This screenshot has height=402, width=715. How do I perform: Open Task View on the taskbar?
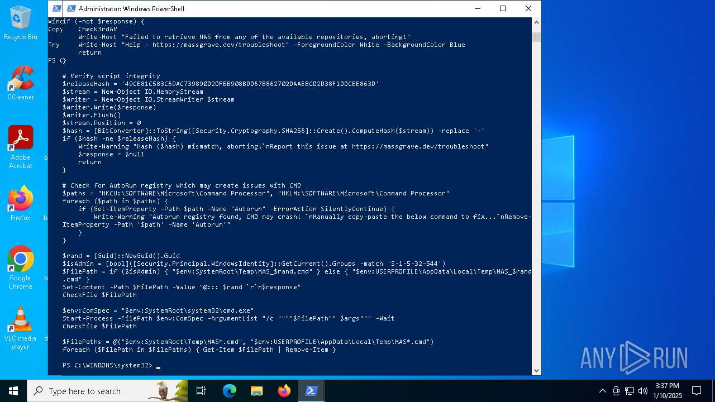tap(202, 391)
